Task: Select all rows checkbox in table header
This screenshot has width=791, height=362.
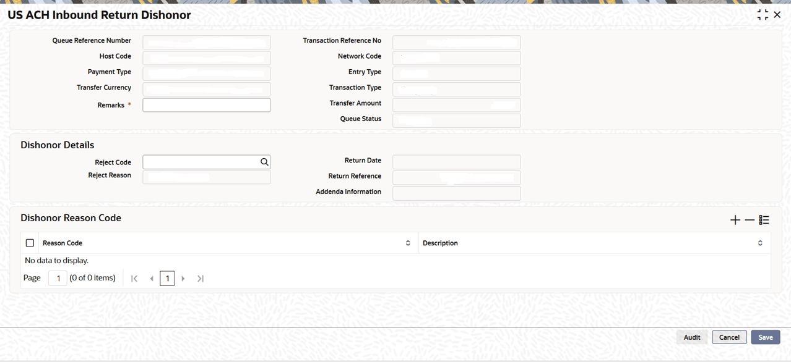Action: tap(30, 243)
